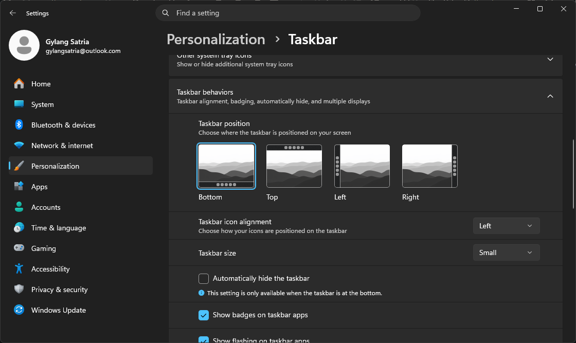Select the Personalization sidebar entry
Image resolution: width=576 pixels, height=343 pixels.
pos(81,166)
